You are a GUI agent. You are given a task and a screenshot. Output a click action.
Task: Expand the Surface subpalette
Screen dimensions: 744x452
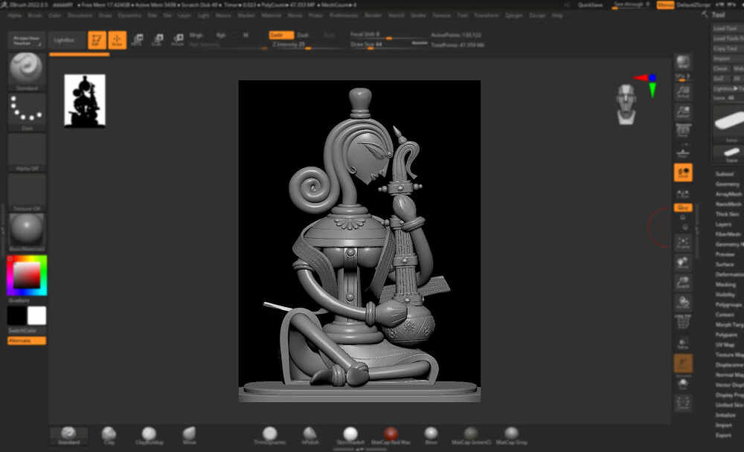pos(725,264)
